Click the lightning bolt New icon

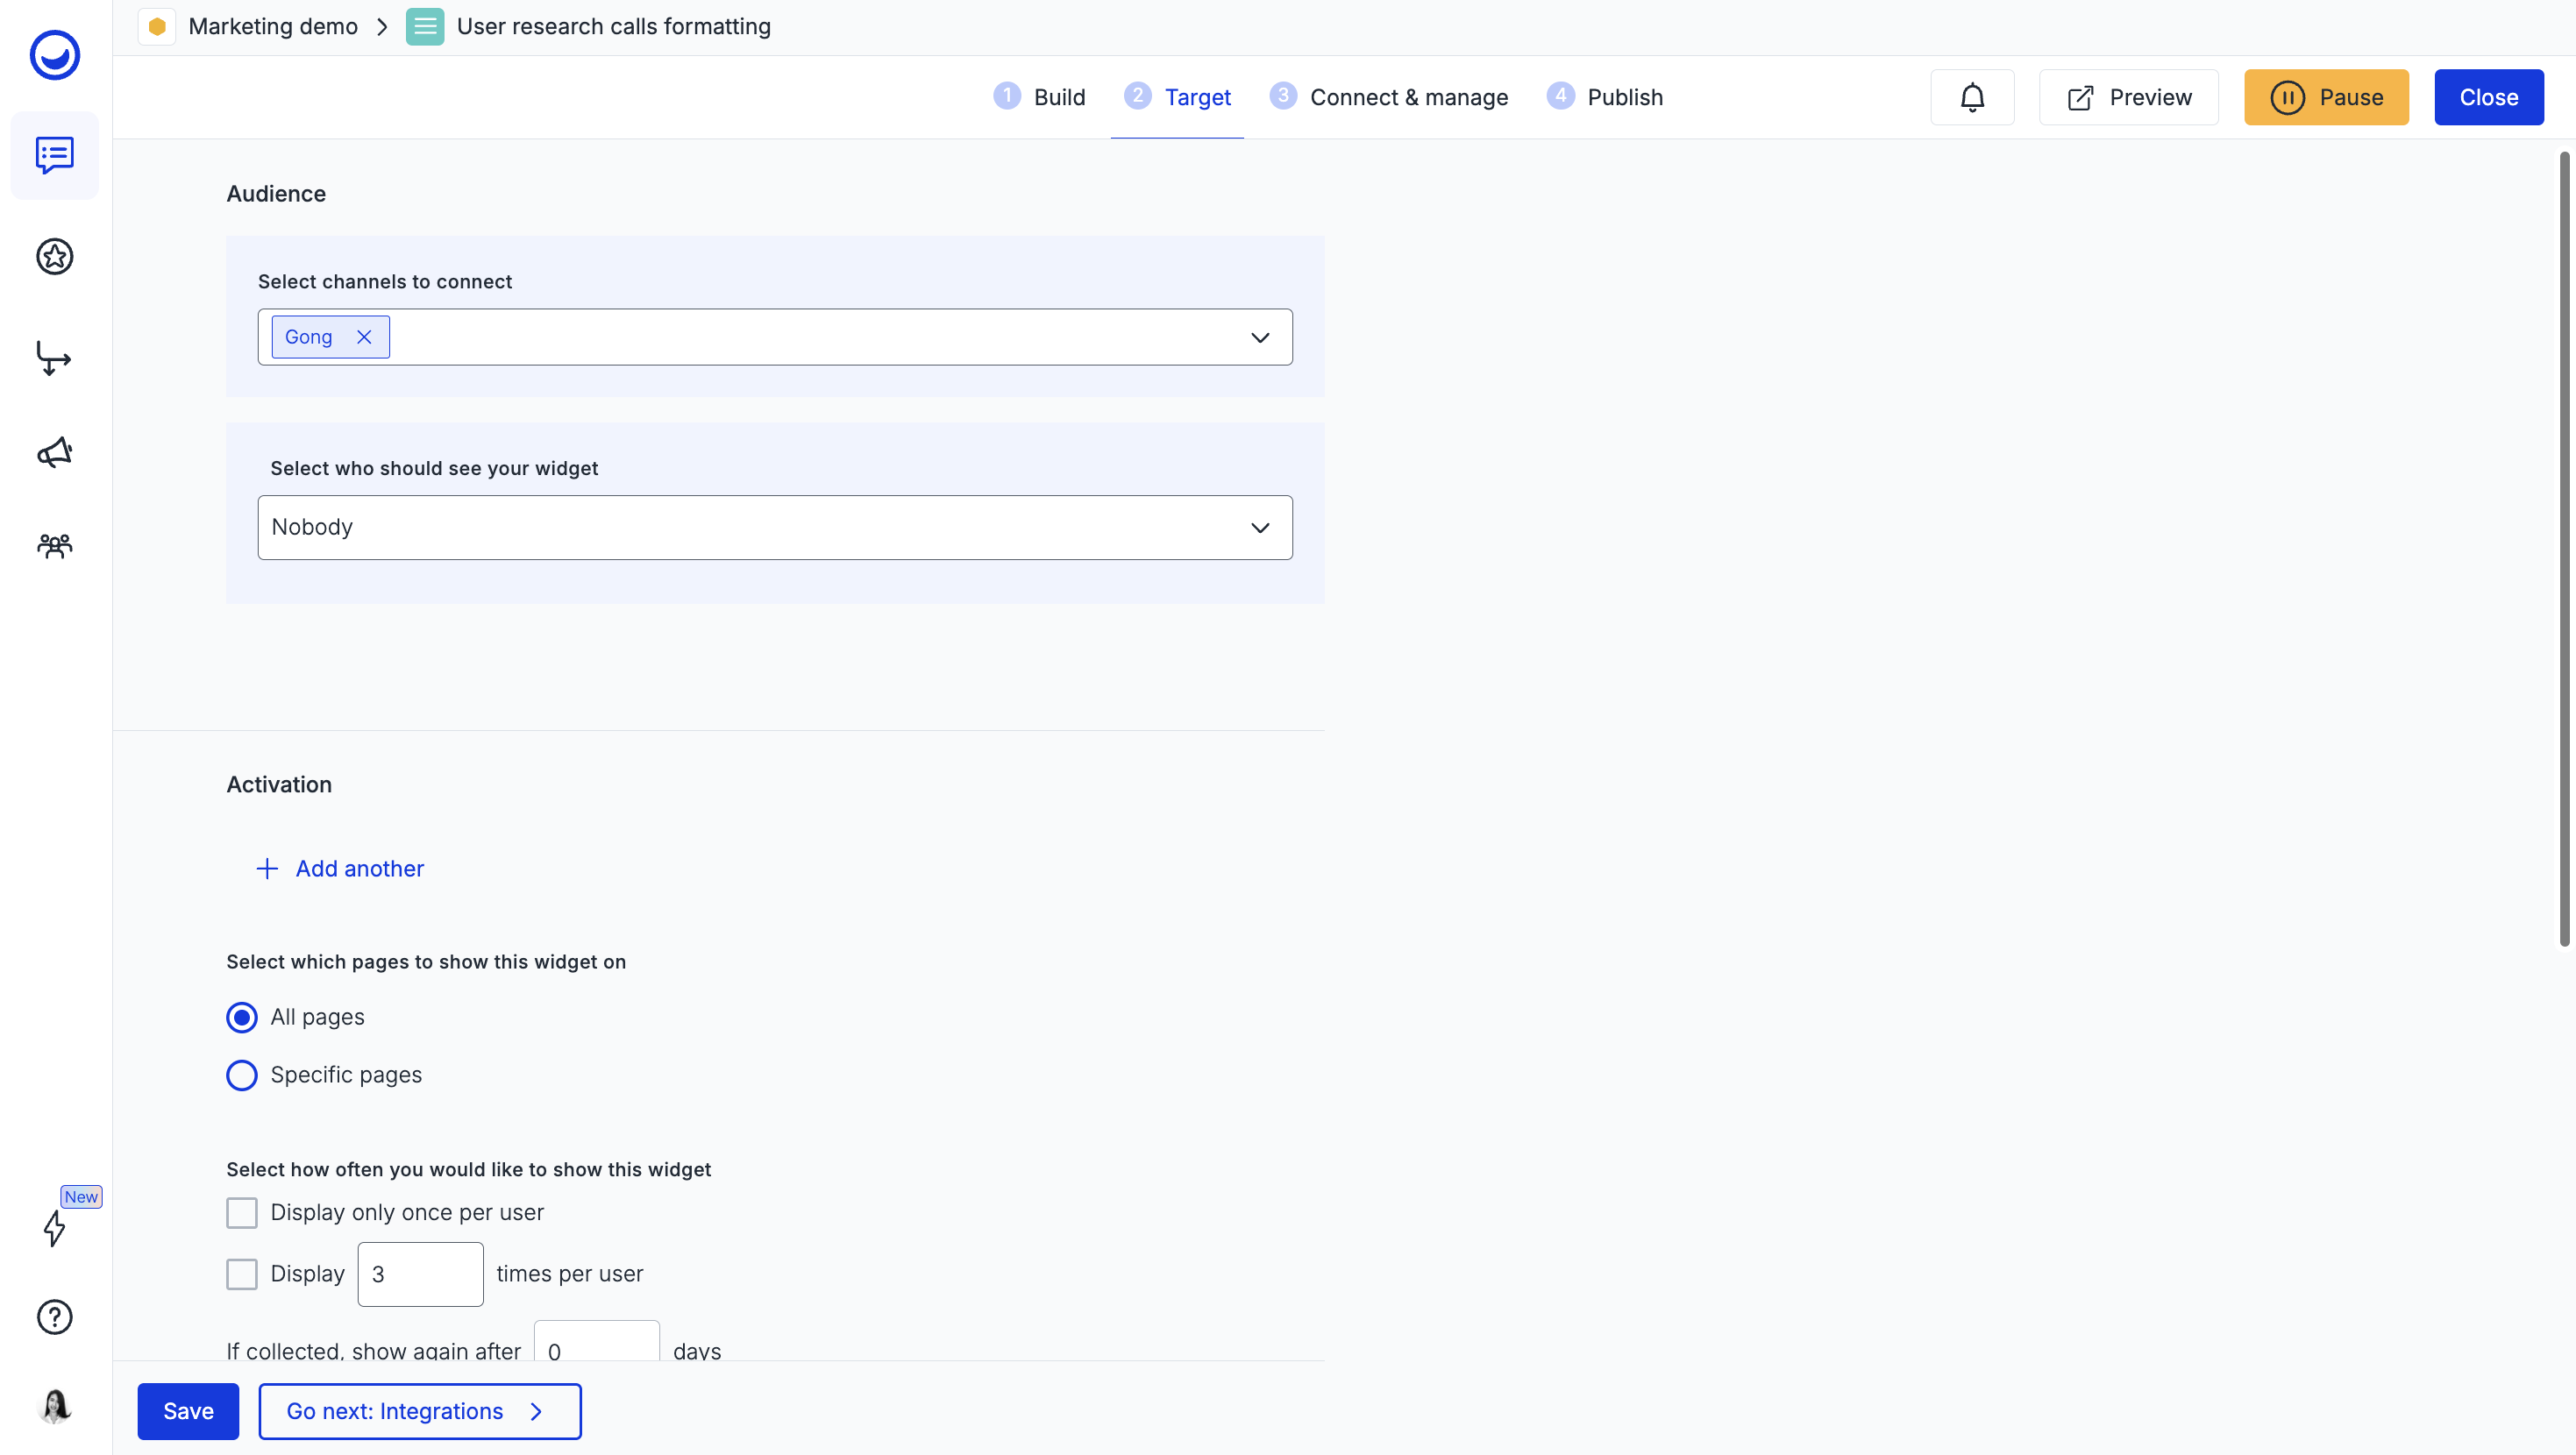click(x=54, y=1228)
